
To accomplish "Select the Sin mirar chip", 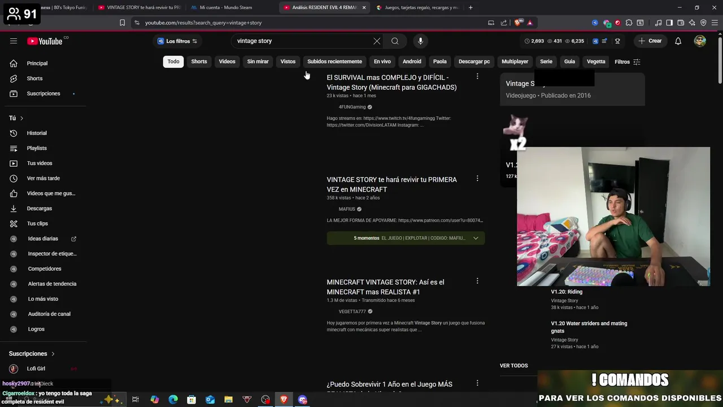I will 258,62.
